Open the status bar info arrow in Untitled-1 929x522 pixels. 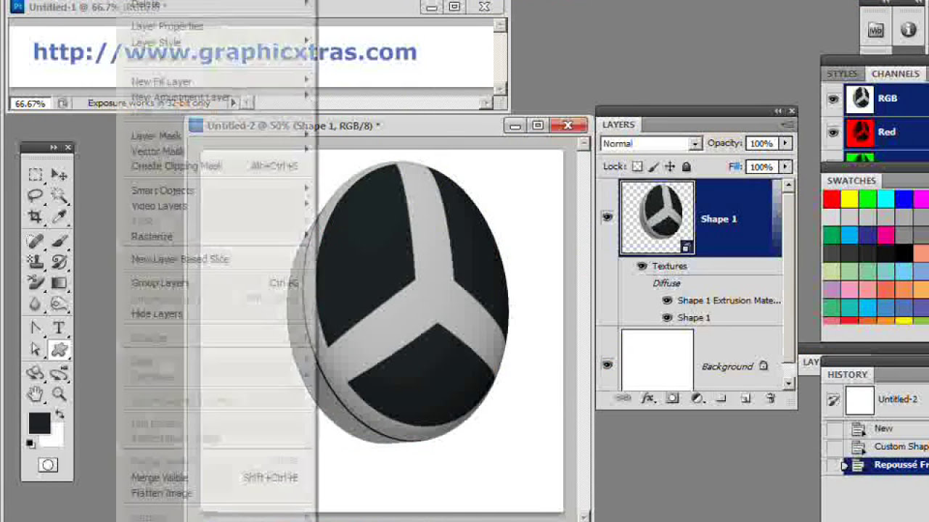[234, 104]
